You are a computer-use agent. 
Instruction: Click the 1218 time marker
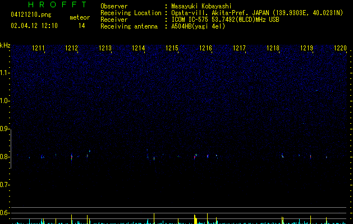point(273,48)
